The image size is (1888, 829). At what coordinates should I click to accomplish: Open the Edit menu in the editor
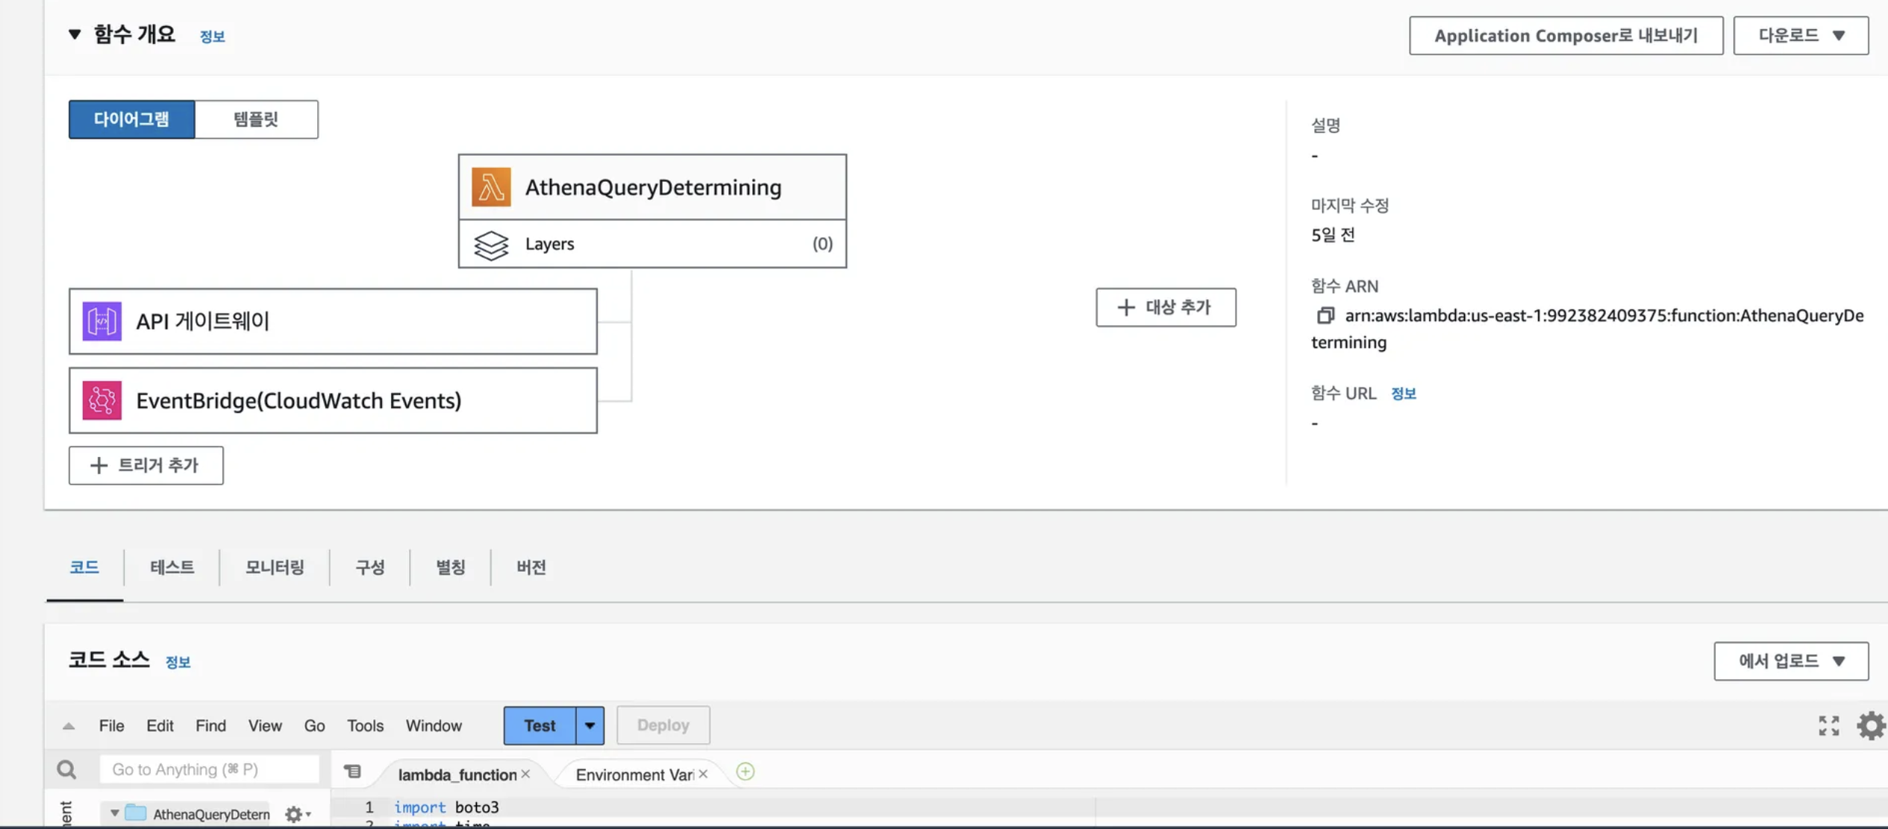[160, 725]
